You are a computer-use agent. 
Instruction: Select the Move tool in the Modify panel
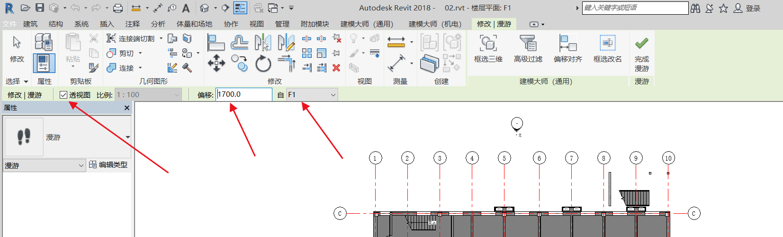pyautogui.click(x=216, y=63)
